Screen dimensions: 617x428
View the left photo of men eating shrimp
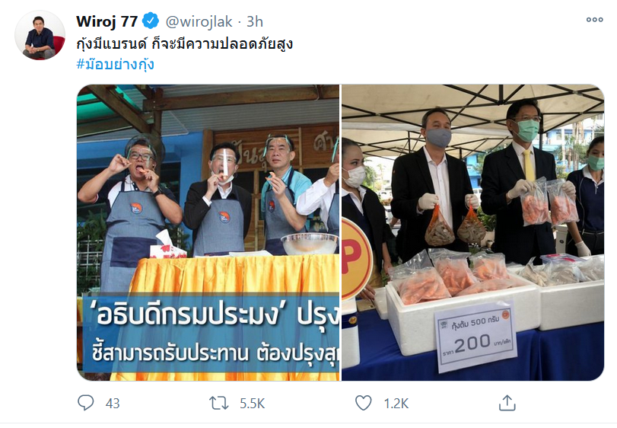[208, 233]
